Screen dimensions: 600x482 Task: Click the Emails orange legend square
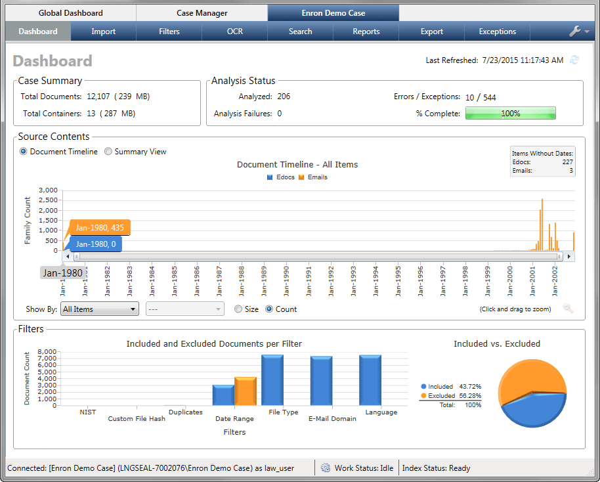(x=301, y=177)
